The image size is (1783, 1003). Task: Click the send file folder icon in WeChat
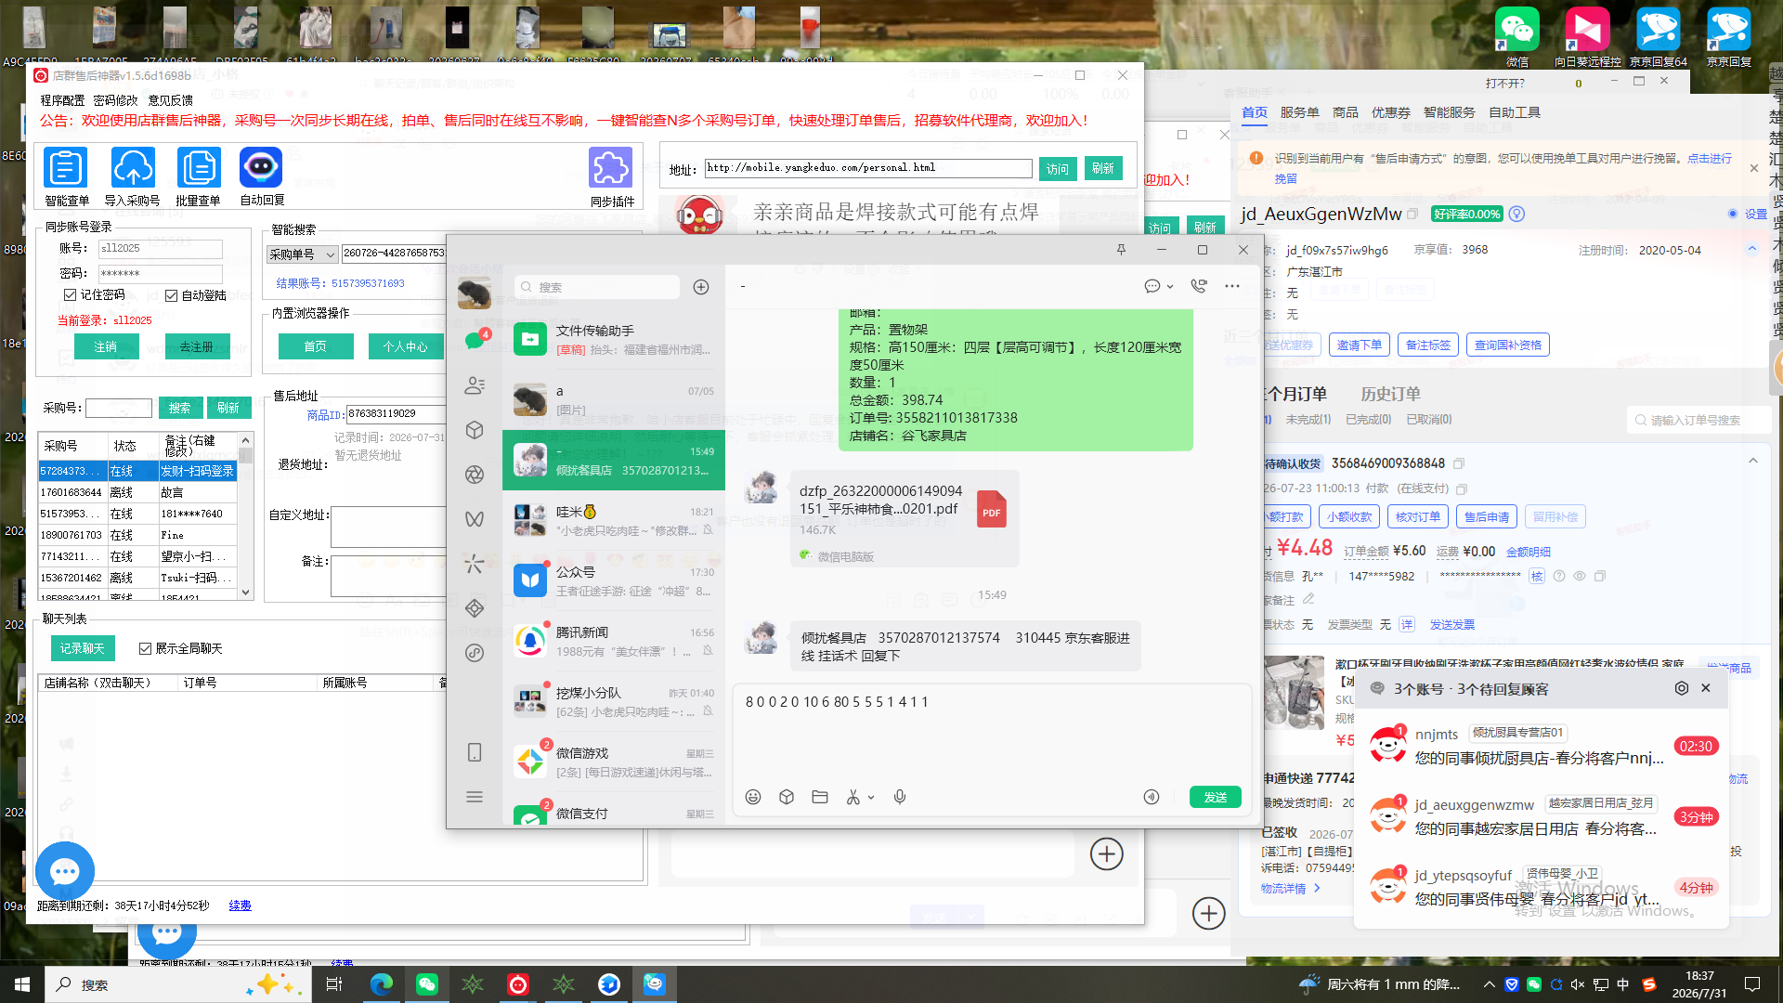click(x=820, y=797)
